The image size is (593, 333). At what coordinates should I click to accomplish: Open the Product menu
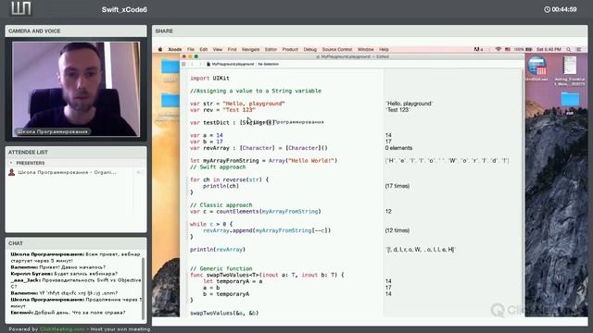click(290, 49)
